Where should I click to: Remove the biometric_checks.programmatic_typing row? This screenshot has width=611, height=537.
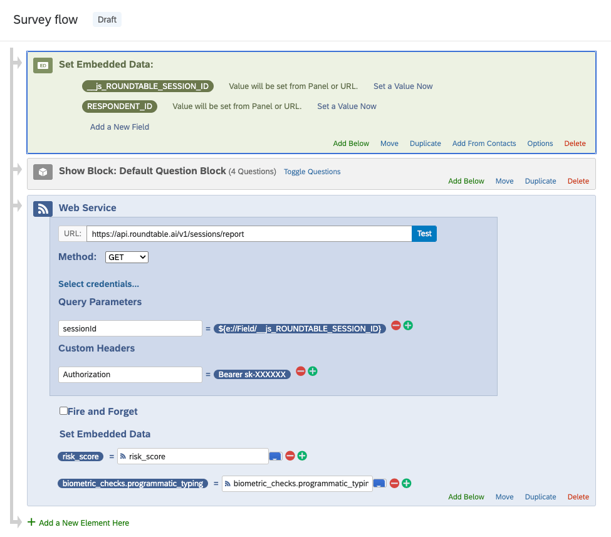[394, 483]
